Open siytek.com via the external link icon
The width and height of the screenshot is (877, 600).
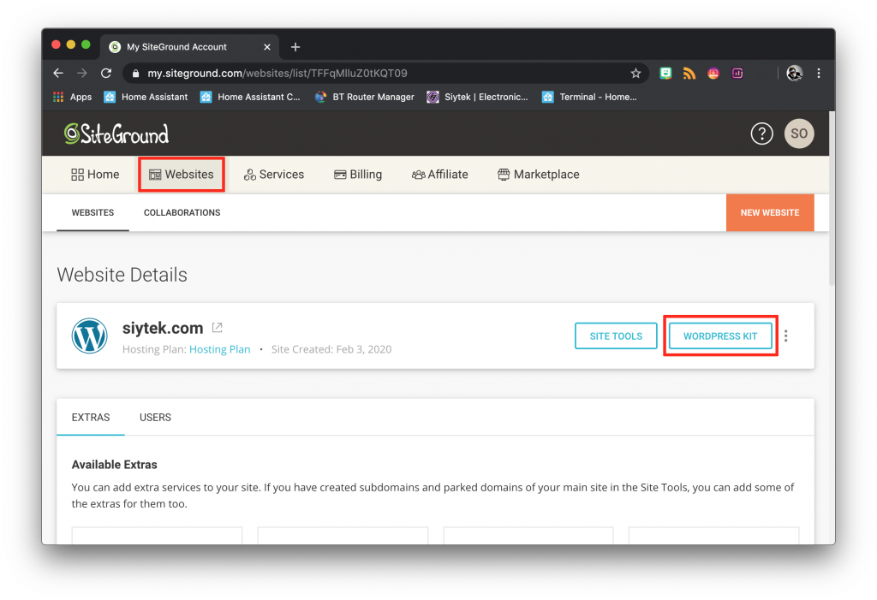coord(217,328)
